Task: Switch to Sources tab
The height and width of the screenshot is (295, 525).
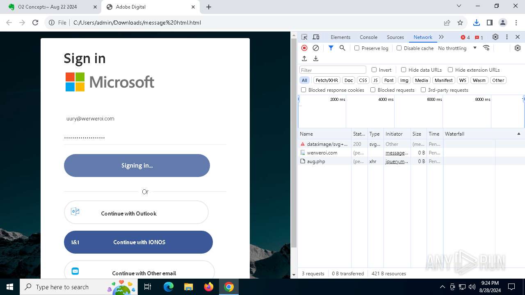Action: tap(395, 37)
